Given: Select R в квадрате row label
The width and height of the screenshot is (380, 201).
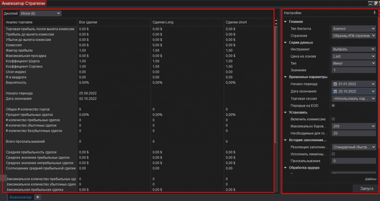Looking at the screenshot, I should pyautogui.click(x=16, y=77).
